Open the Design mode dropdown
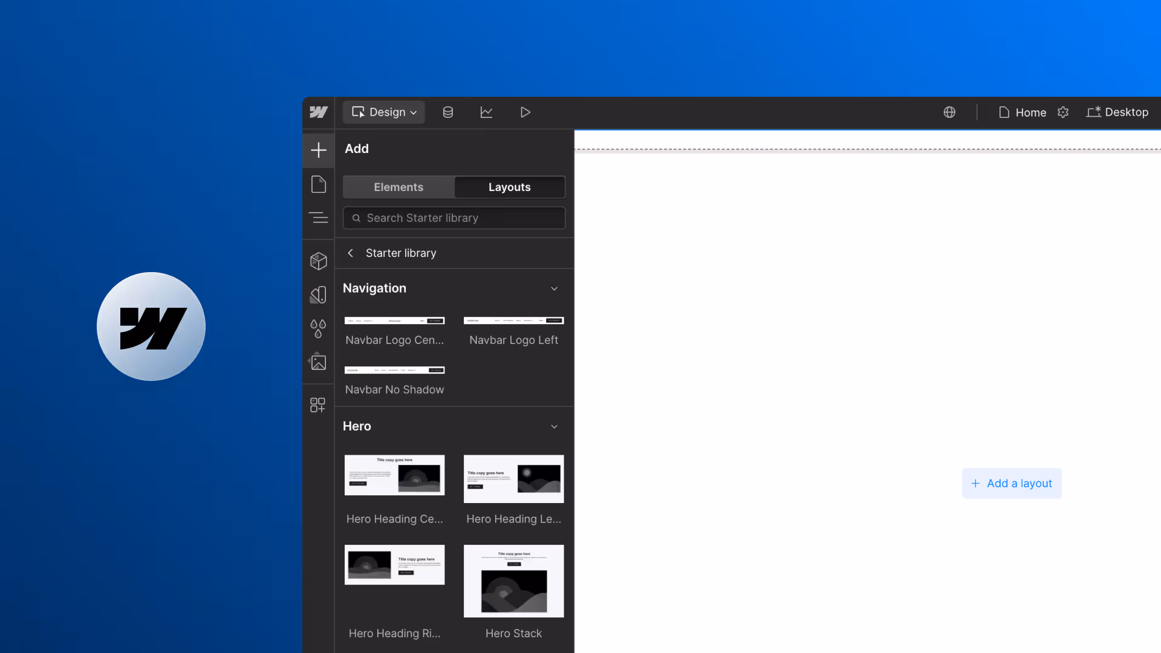 (x=384, y=112)
